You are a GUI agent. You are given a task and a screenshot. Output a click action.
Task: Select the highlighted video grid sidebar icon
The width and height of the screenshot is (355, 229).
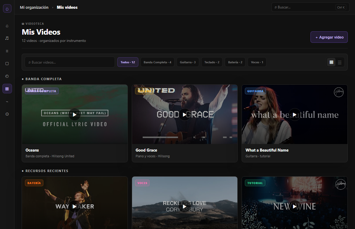point(7,89)
